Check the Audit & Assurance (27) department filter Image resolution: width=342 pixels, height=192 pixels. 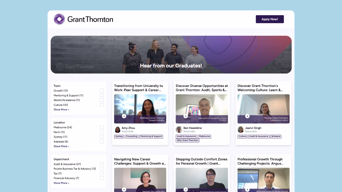tap(102, 164)
